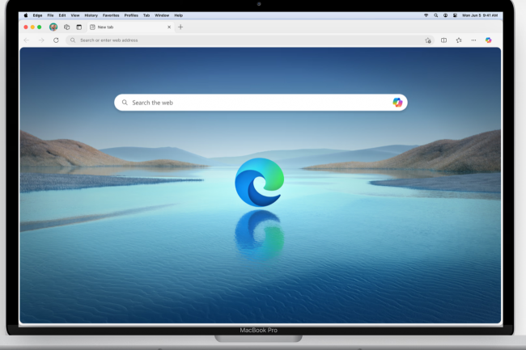Open the Favorites menu in menu bar

[111, 15]
